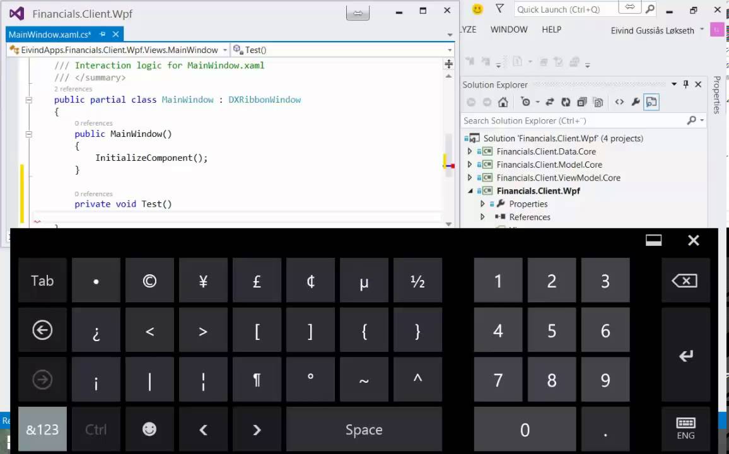
Task: Tap the emoji smiley keyboard key
Action: pyautogui.click(x=149, y=429)
